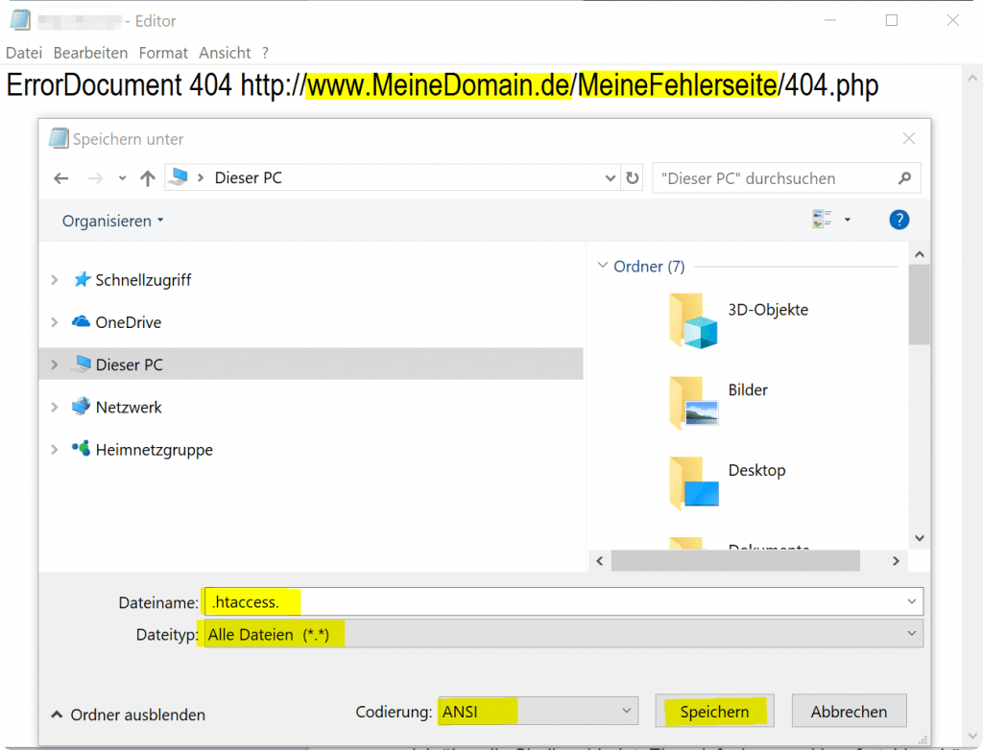Click into the Dateiname input field
This screenshot has width=983, height=750.
[563, 601]
